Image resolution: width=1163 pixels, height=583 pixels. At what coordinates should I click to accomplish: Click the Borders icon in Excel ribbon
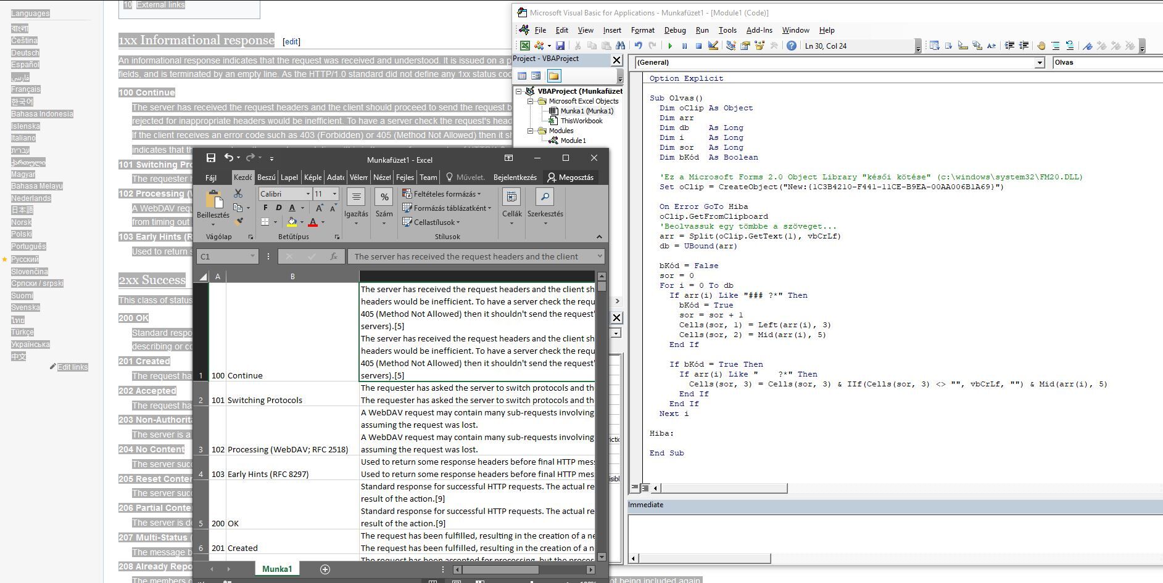(265, 222)
